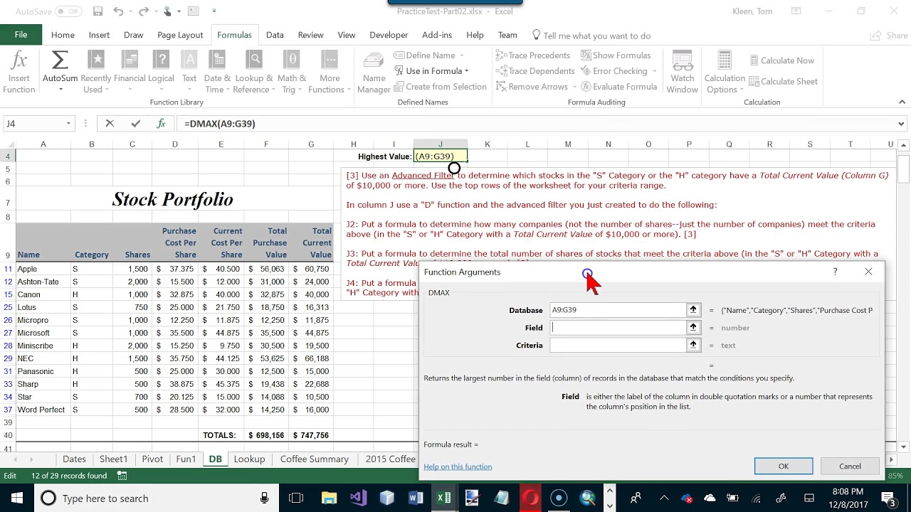Open the Developer tab
The image size is (911, 512).
coord(389,35)
